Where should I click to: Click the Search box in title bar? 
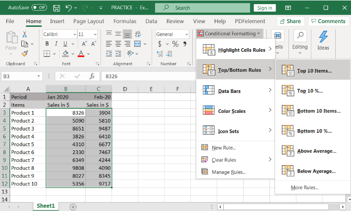coord(202,8)
